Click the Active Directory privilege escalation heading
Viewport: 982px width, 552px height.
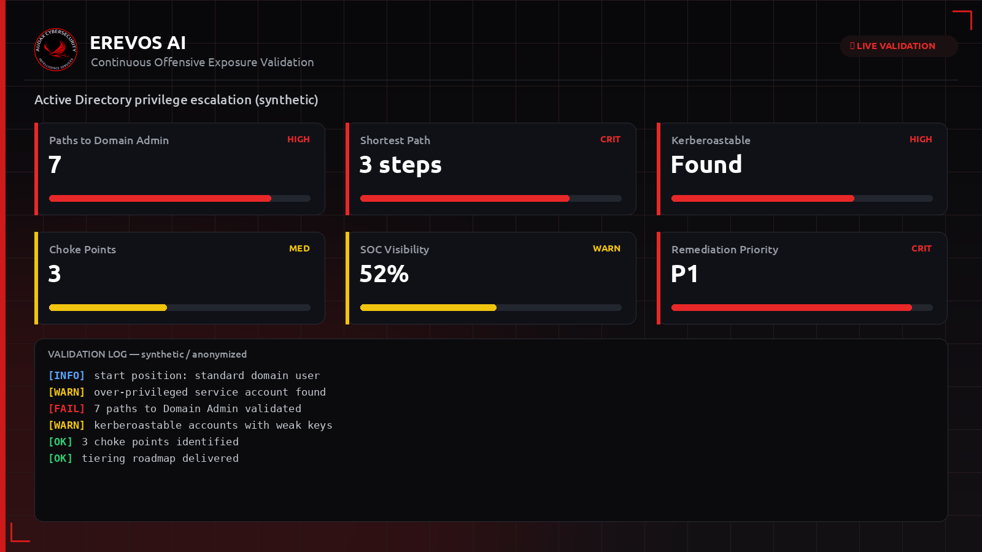point(176,100)
